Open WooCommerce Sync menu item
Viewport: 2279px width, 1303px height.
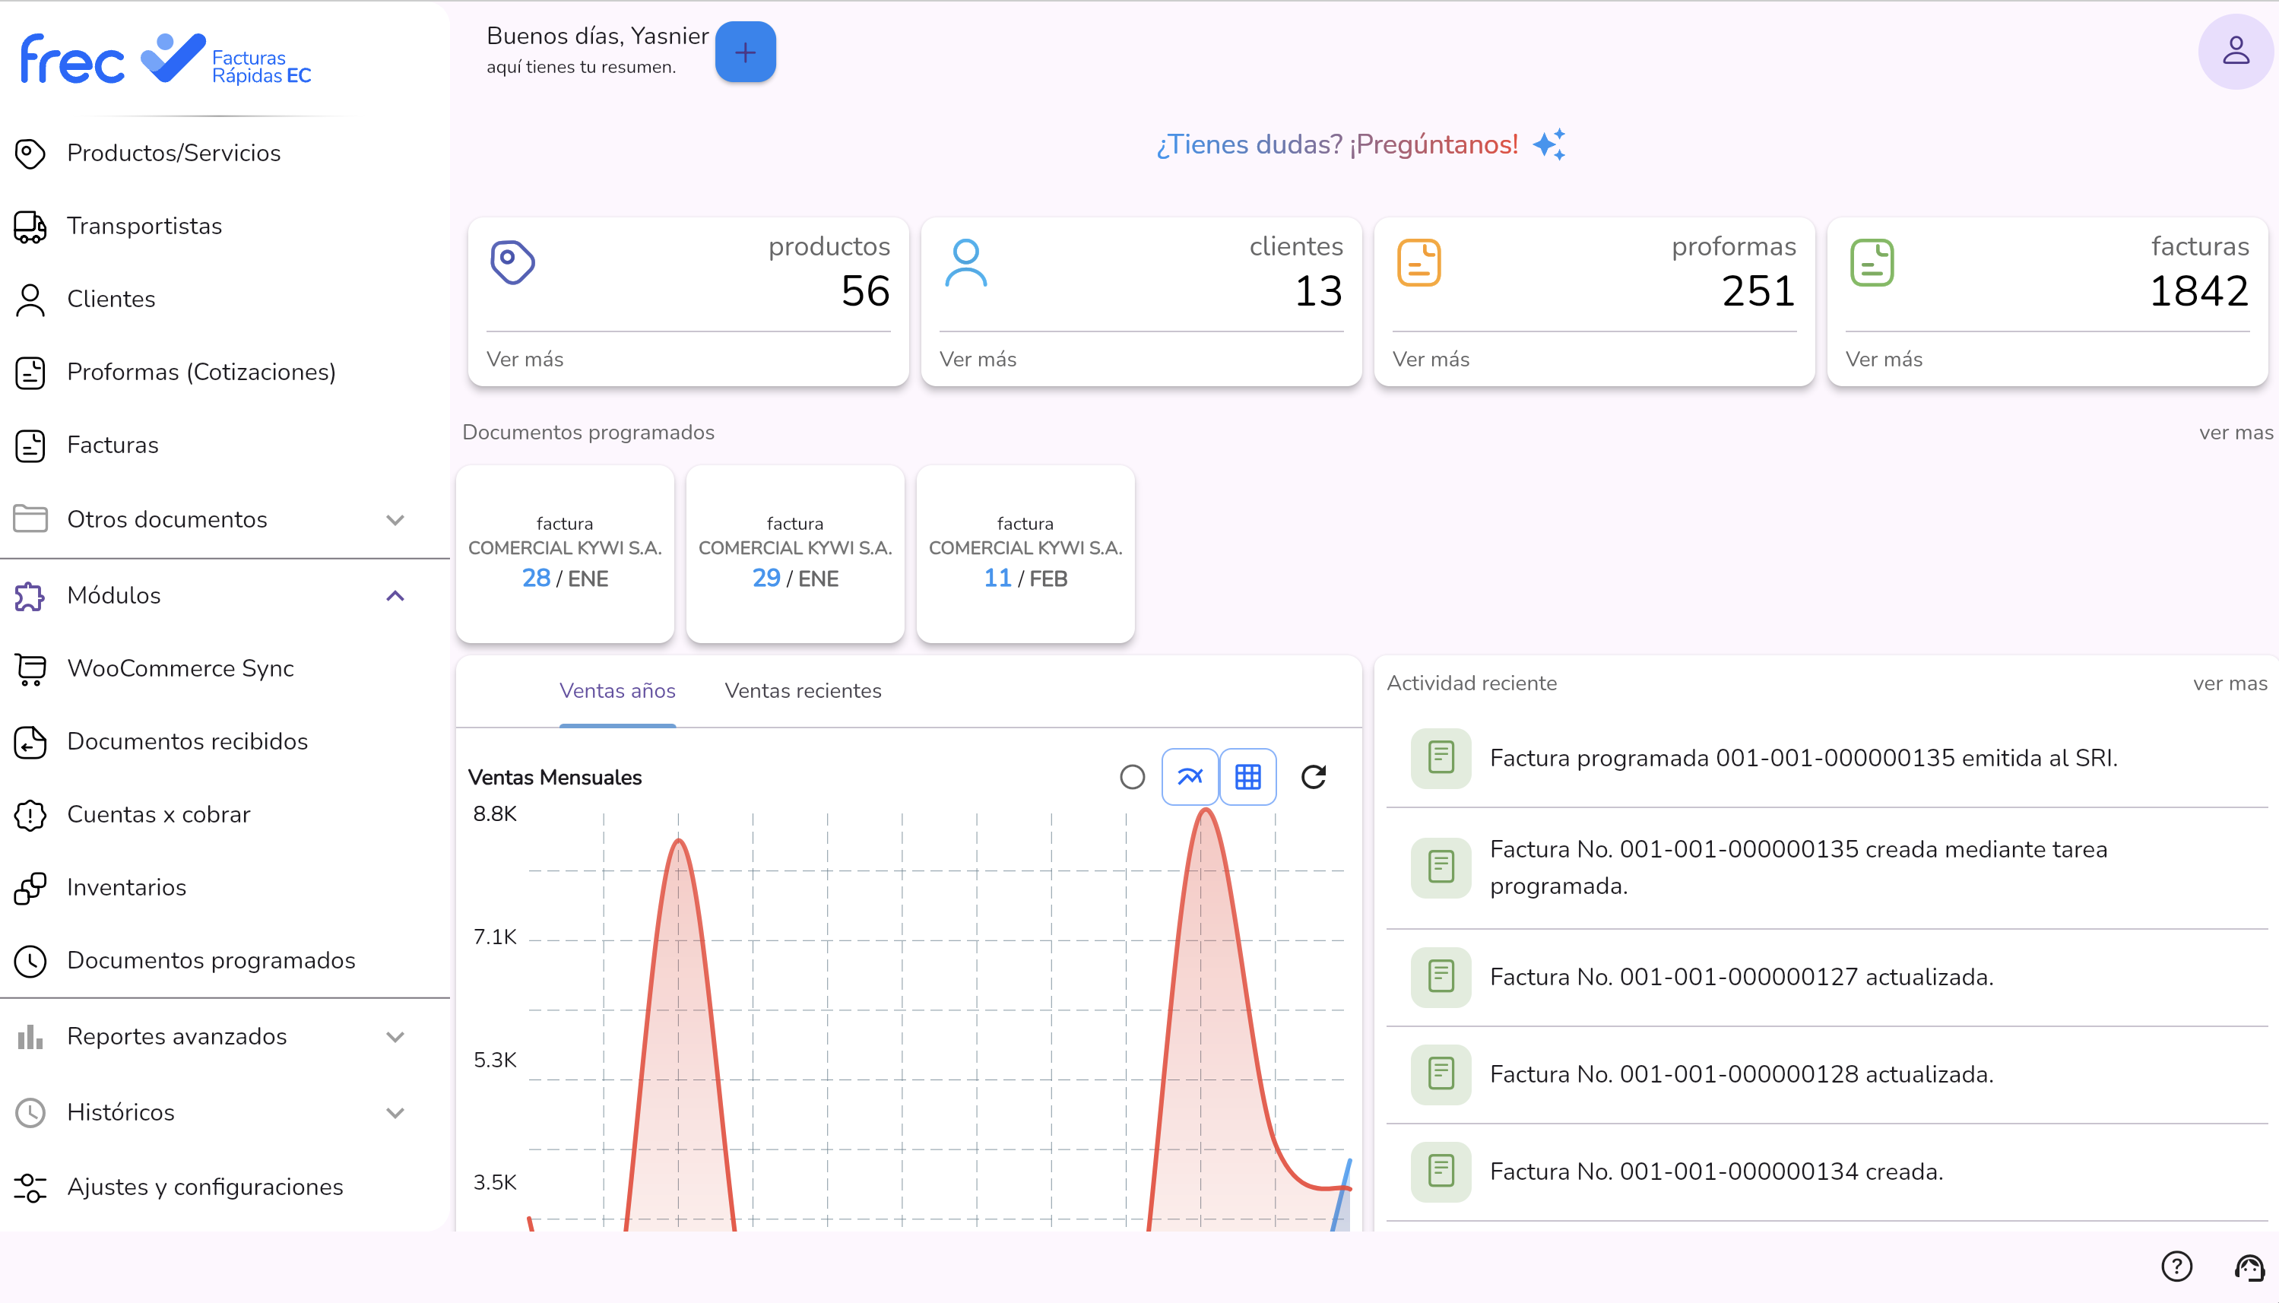pos(223,668)
